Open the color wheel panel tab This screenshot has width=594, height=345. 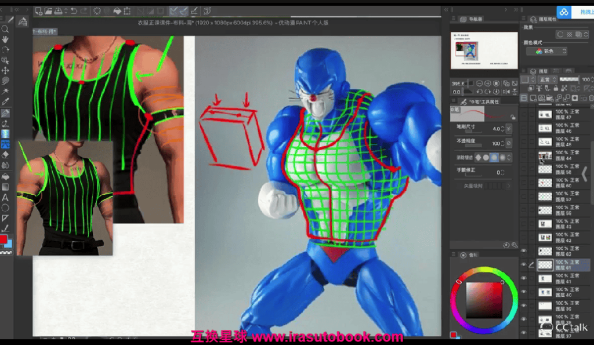469,255
